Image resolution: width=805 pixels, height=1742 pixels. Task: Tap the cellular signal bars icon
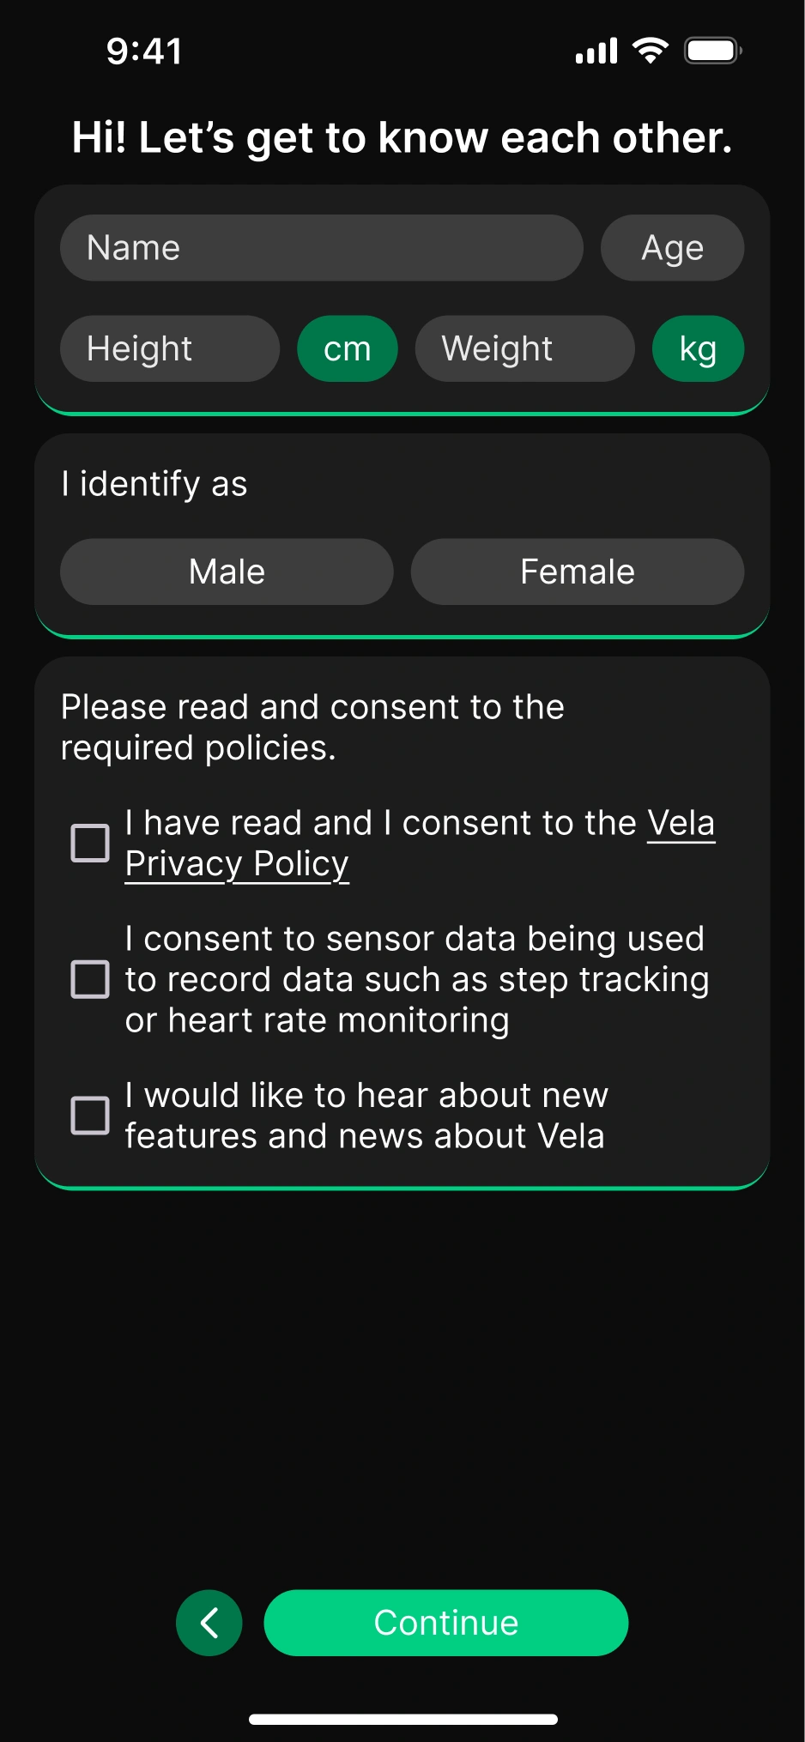click(x=596, y=51)
